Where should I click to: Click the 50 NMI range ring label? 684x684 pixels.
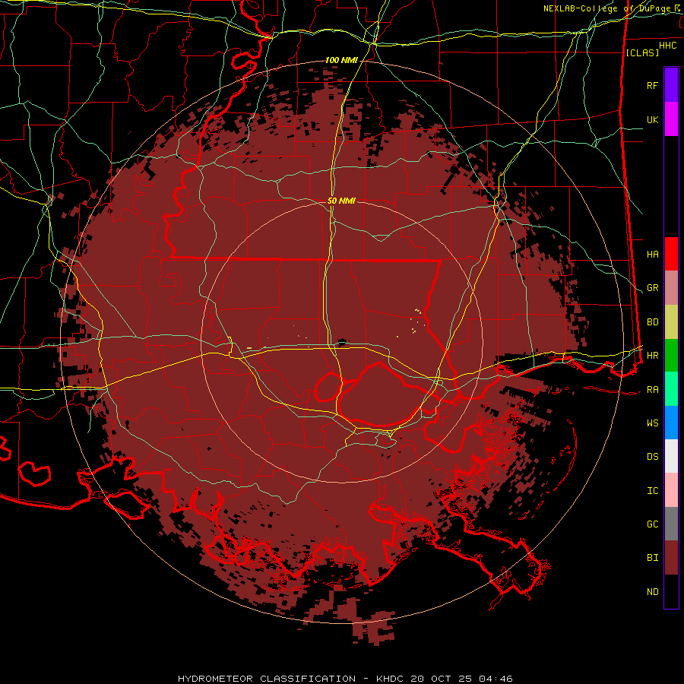click(x=341, y=201)
